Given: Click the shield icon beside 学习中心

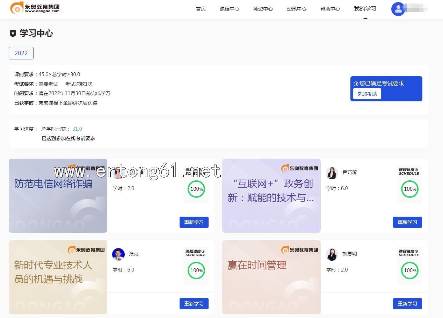Looking at the screenshot, I should point(13,34).
